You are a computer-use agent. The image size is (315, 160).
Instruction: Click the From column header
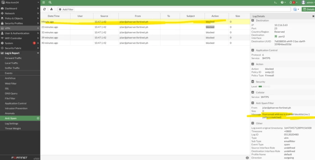[x=139, y=16]
